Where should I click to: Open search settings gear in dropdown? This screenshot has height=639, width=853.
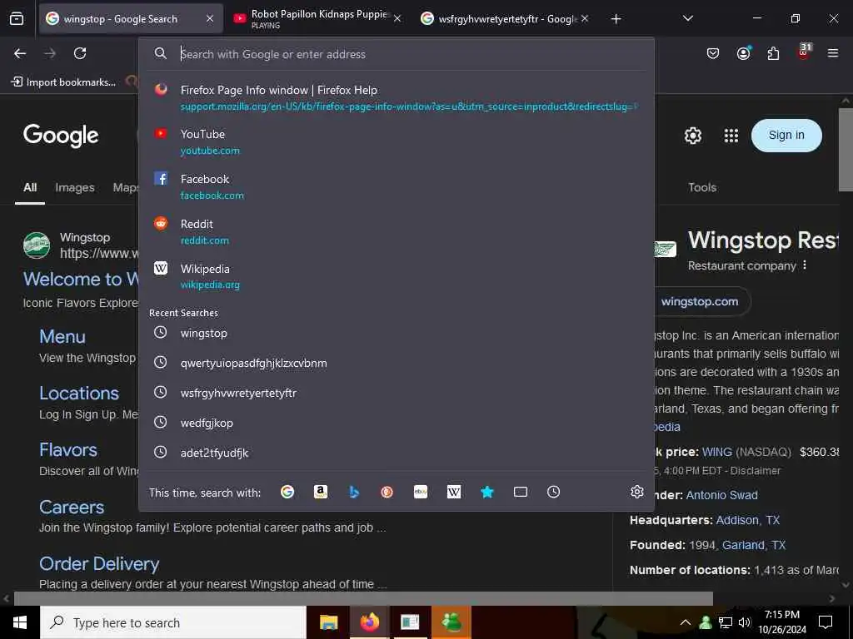(637, 493)
